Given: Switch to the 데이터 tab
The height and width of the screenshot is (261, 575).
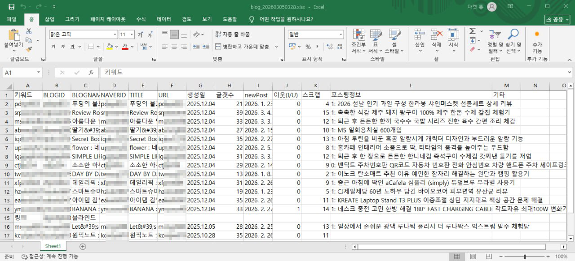Looking at the screenshot, I should coord(164,19).
